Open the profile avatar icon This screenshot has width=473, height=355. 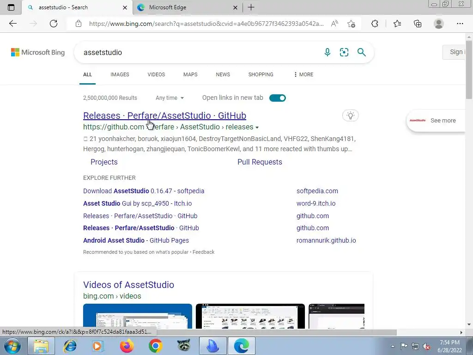coord(439,24)
